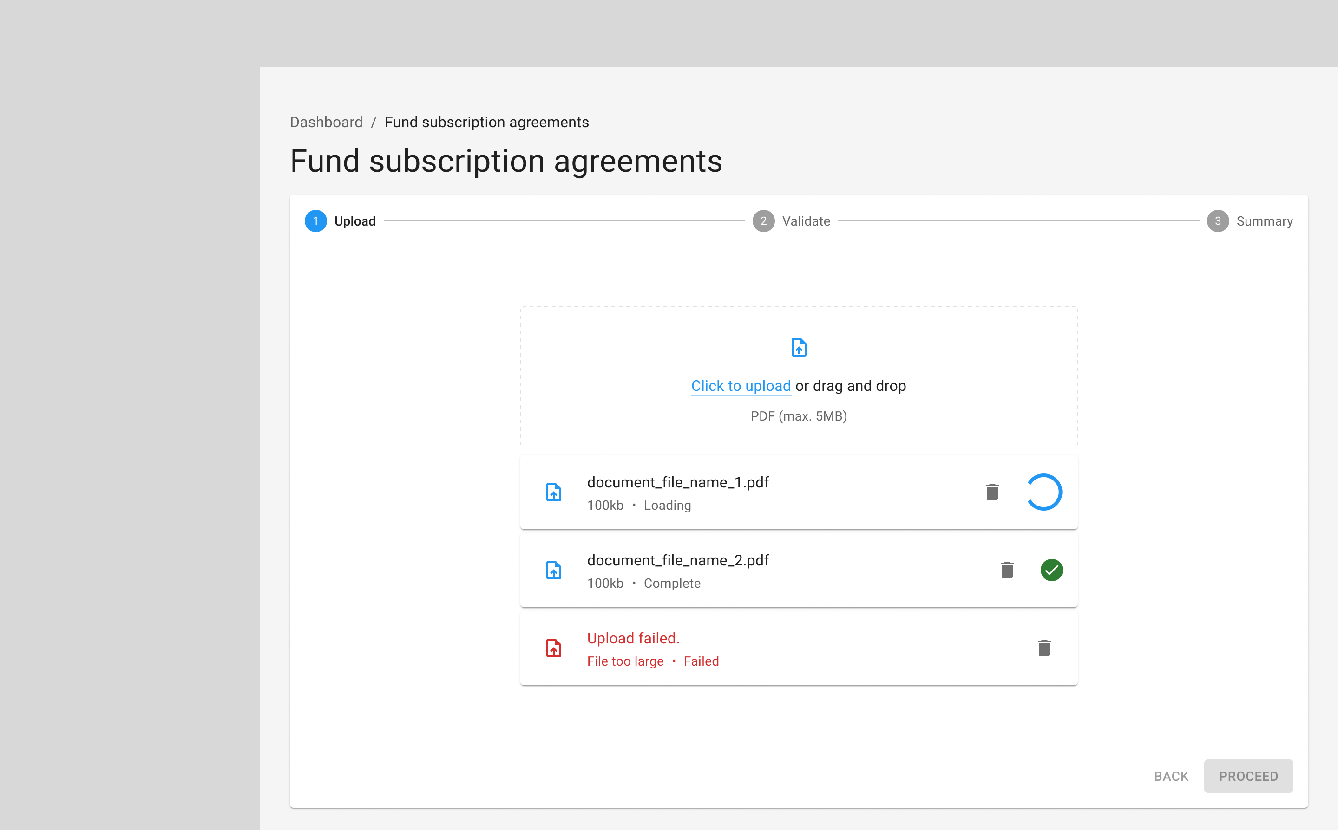The image size is (1338, 830).
Task: Delete document_file_name_2.pdf with its trash icon
Action: coord(1007,570)
